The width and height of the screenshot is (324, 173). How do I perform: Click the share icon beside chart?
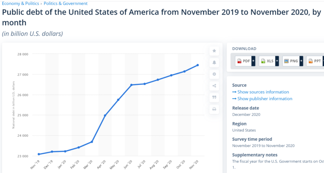214,86
